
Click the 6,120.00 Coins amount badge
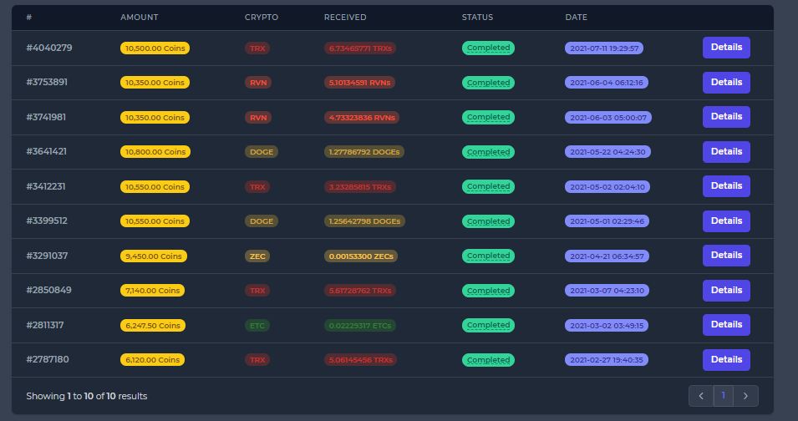coord(153,360)
